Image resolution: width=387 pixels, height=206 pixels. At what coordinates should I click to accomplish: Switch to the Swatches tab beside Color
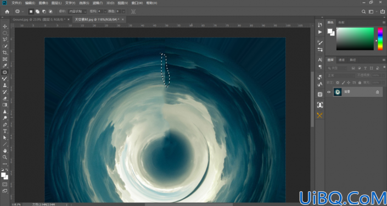coord(341,22)
